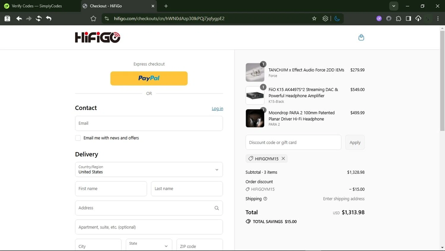Open site information icon in address bar
Screen dimensions: 445x251
click(107, 18)
